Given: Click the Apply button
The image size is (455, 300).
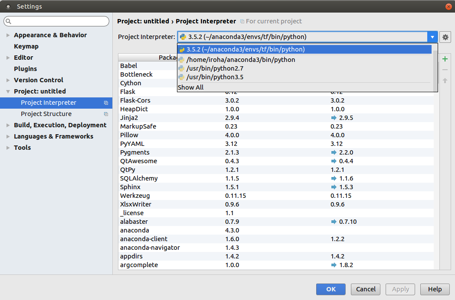Looking at the screenshot, I should click(x=400, y=289).
